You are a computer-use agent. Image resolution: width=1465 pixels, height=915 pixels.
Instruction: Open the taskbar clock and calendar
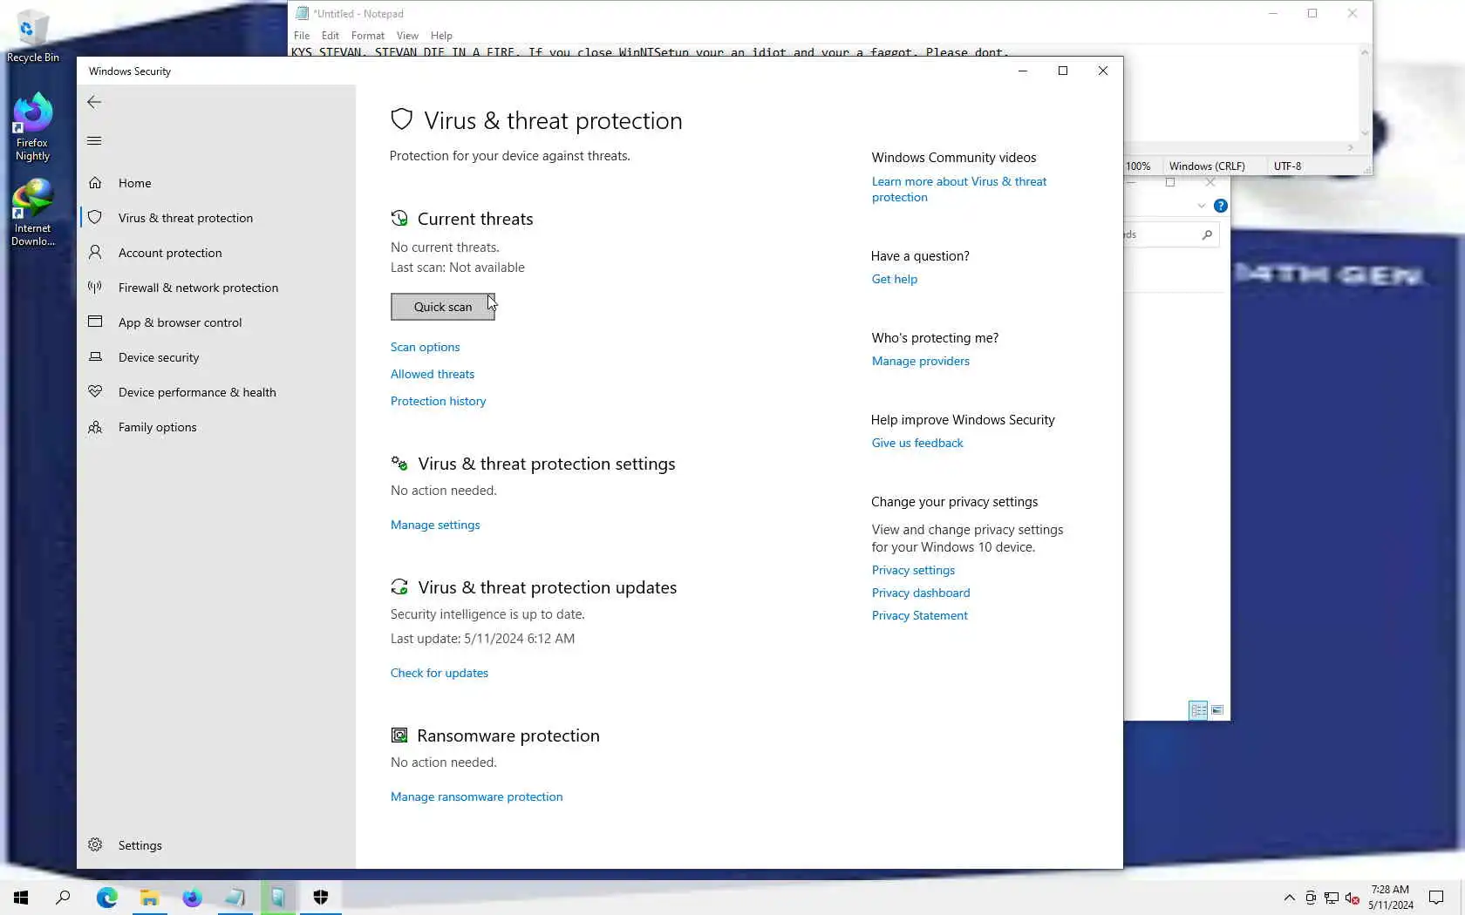[x=1390, y=898]
